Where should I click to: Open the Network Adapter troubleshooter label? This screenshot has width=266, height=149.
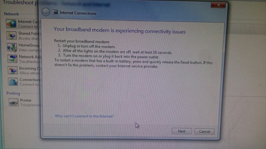29,57
